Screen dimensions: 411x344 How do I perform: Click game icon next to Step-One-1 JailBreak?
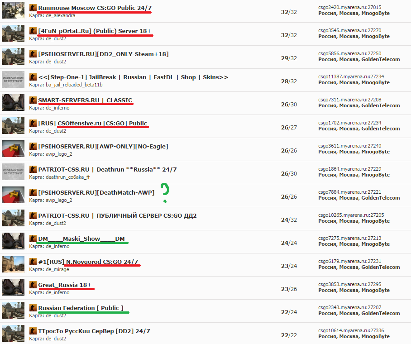(x=33, y=77)
